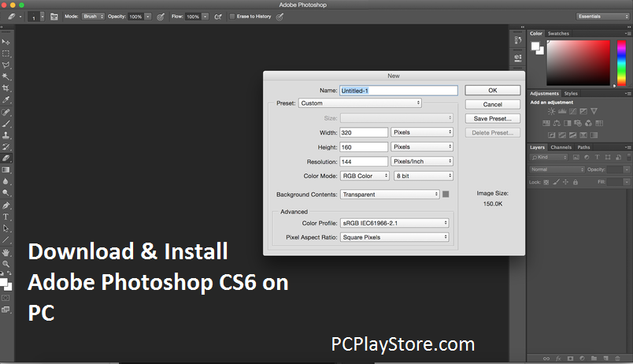Select the Eraser tool in toolbox
Viewport: 633px width, 364px height.
tap(6, 158)
